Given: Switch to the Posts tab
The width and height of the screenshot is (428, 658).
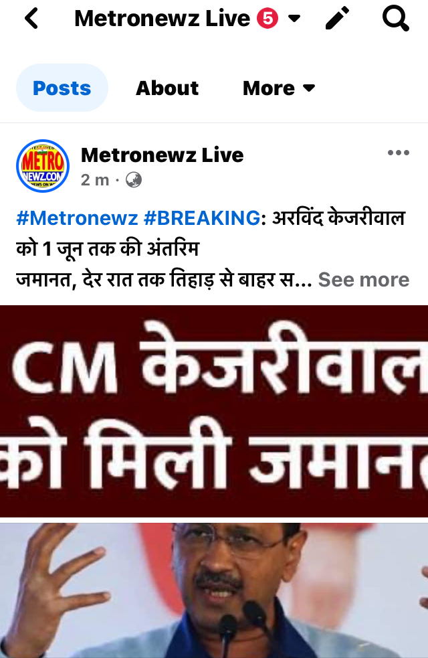Looking at the screenshot, I should point(62,88).
